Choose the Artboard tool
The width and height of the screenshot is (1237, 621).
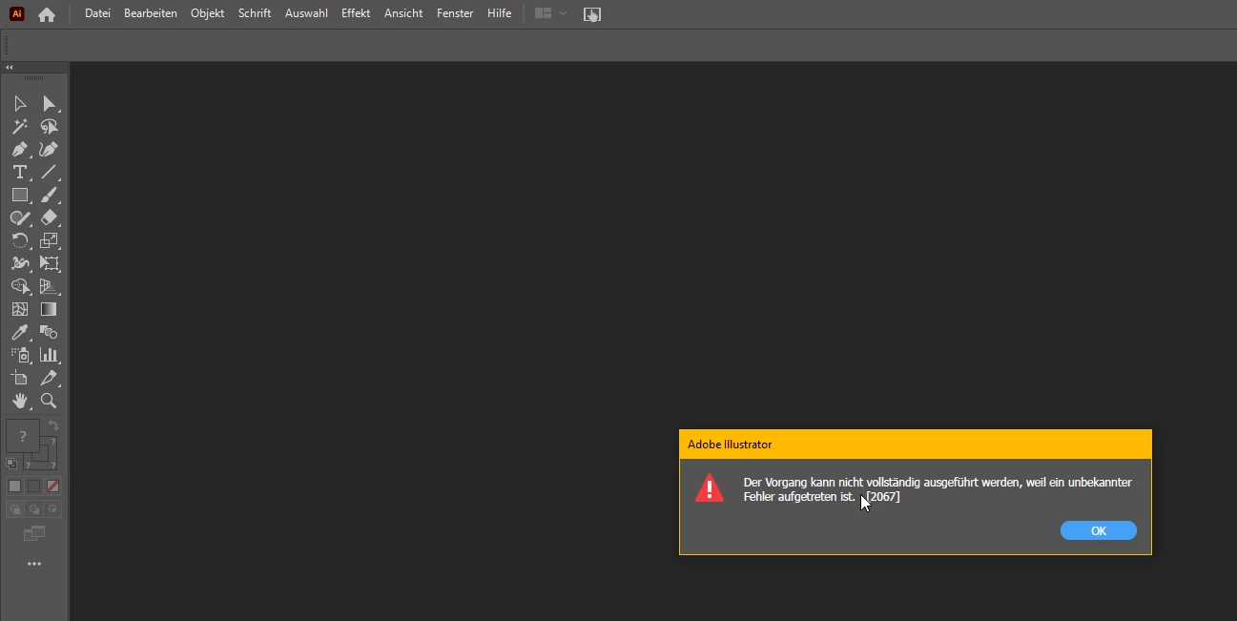[x=19, y=378]
